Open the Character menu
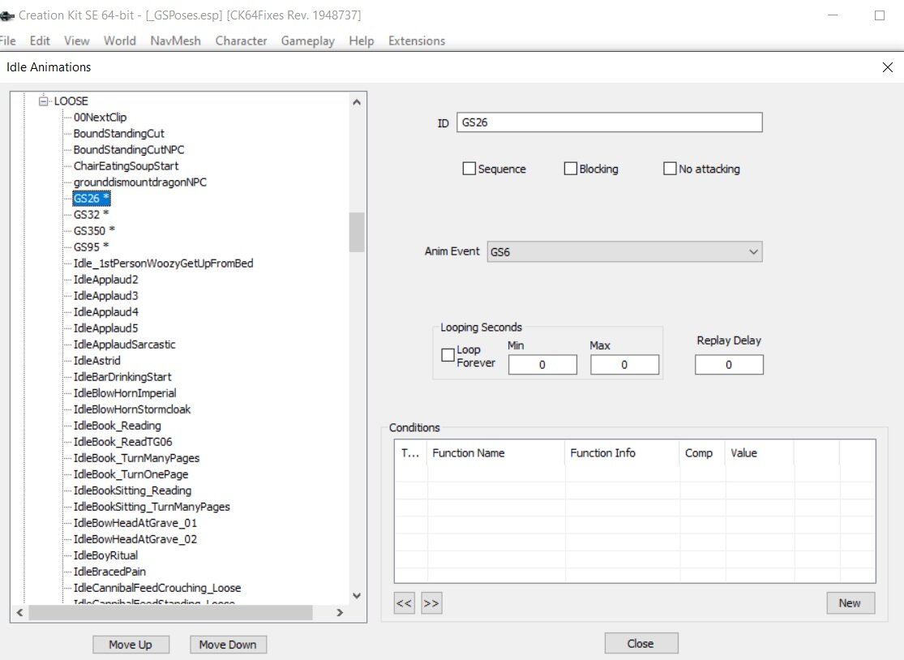This screenshot has width=904, height=660. pyautogui.click(x=241, y=41)
